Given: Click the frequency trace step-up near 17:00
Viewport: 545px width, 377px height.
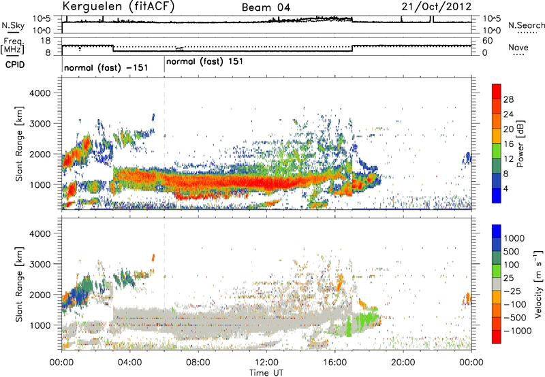Looking at the screenshot, I should click(352, 48).
